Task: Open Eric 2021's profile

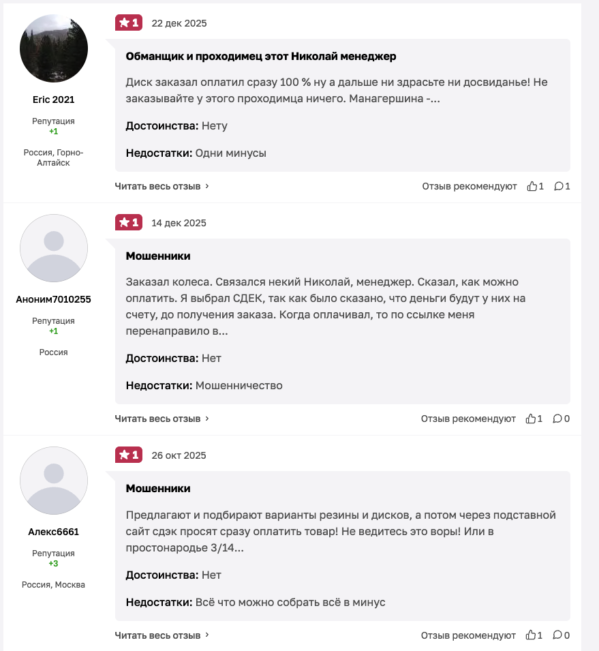Action: pyautogui.click(x=53, y=99)
